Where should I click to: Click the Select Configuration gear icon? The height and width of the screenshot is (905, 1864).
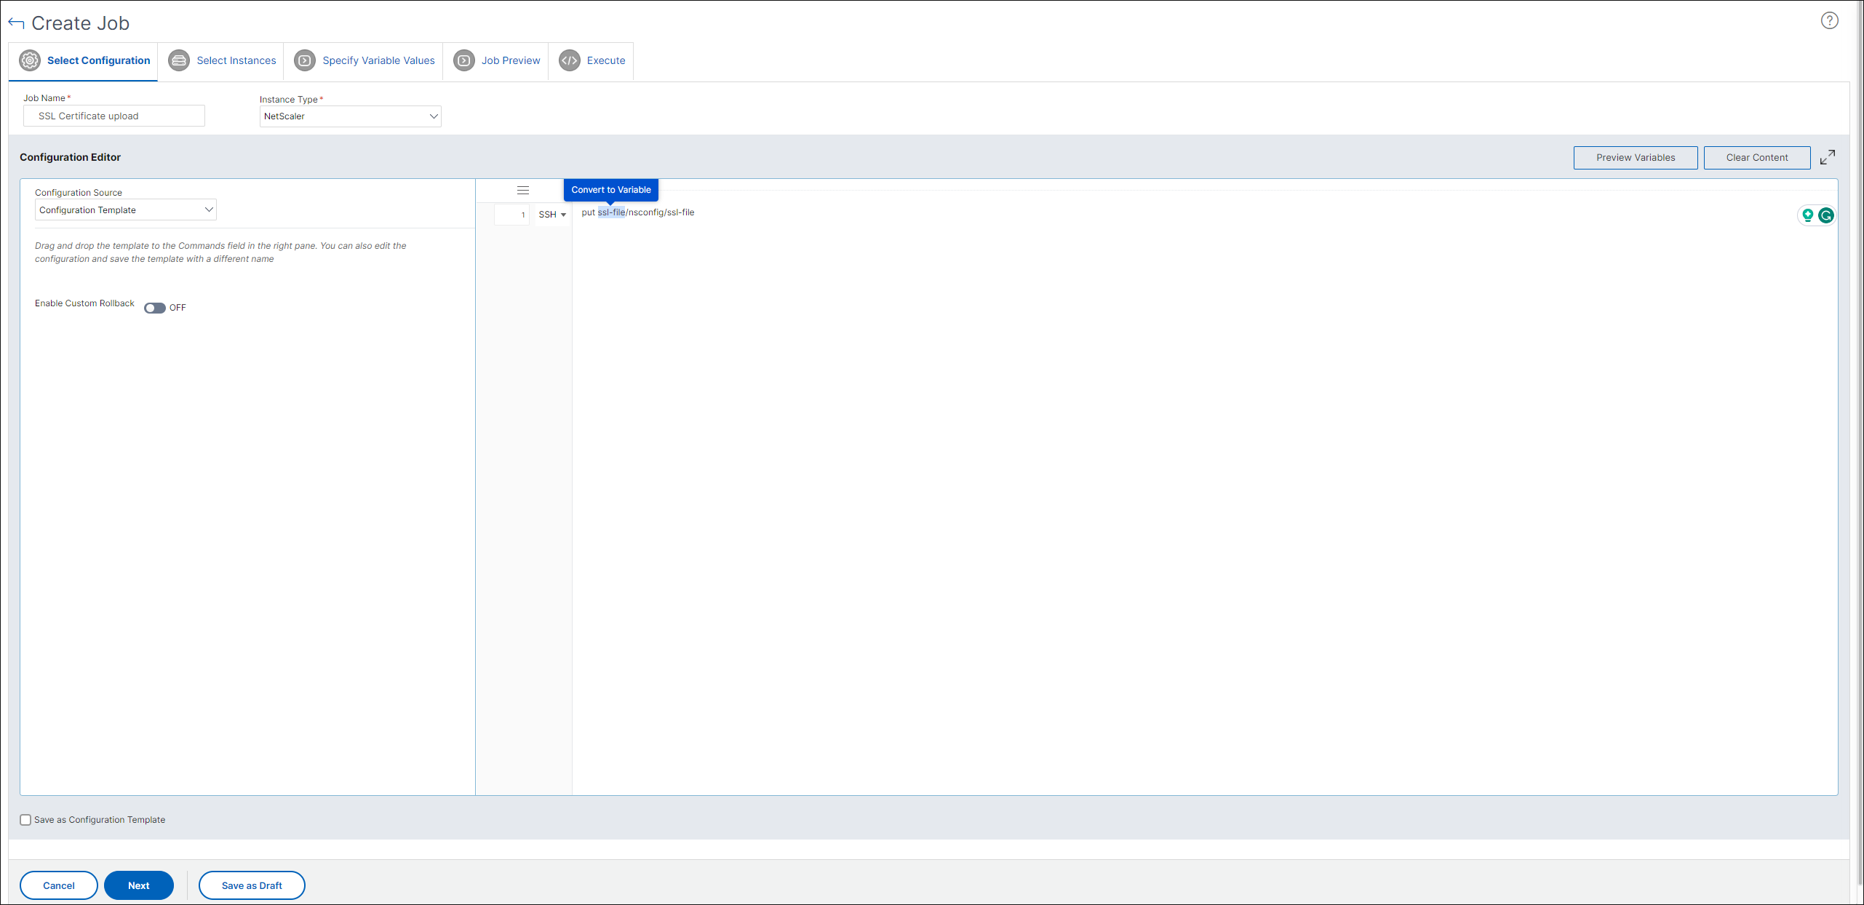30,60
